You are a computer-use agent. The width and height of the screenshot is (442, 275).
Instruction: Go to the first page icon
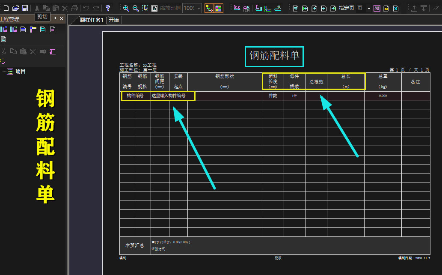(x=305, y=8)
